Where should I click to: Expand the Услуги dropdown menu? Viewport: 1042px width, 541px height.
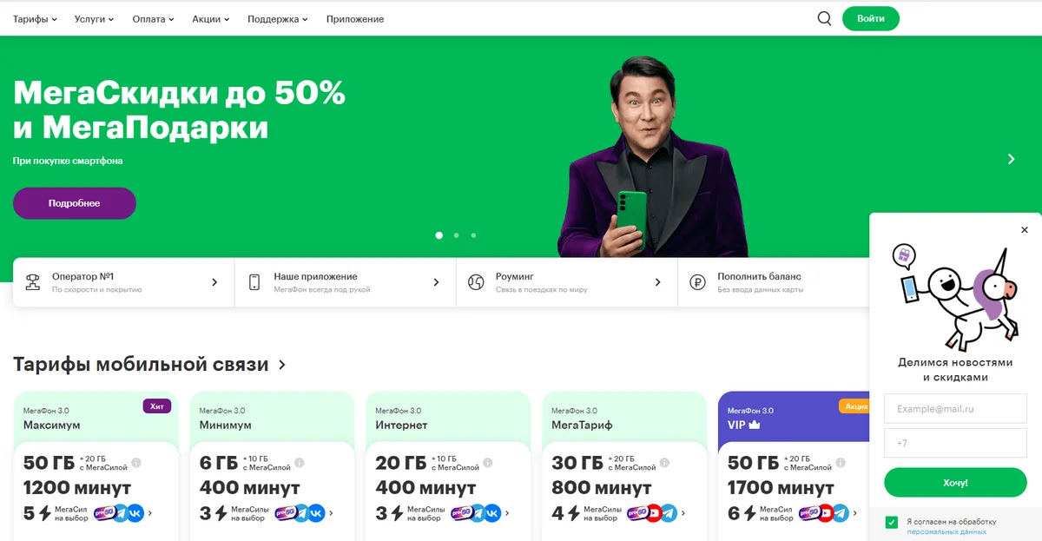tap(94, 19)
